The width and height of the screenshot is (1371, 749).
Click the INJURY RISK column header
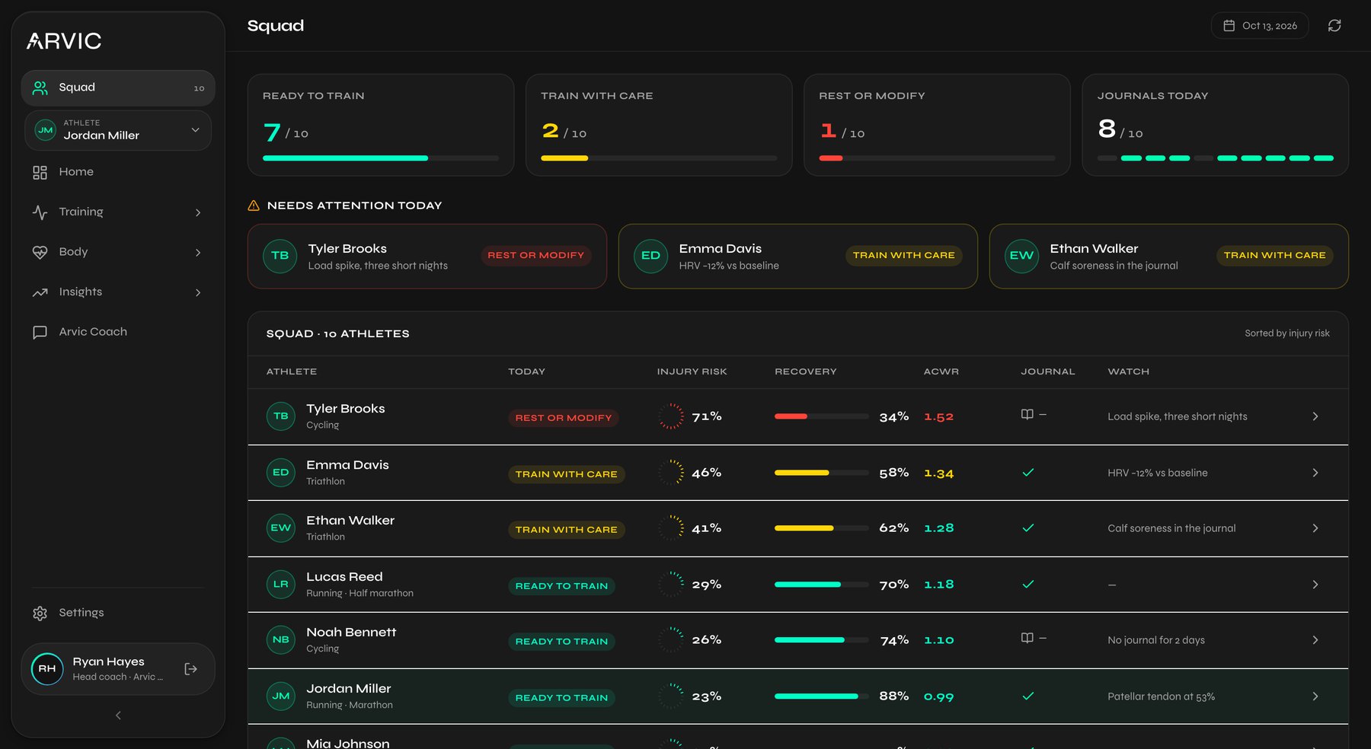coord(692,371)
